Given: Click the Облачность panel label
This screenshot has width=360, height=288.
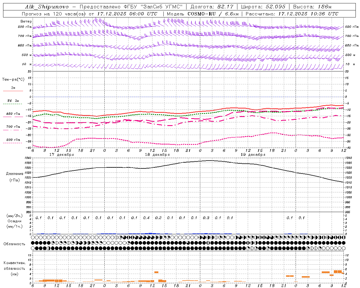Looking at the screenshot, I should [x=14, y=244].
